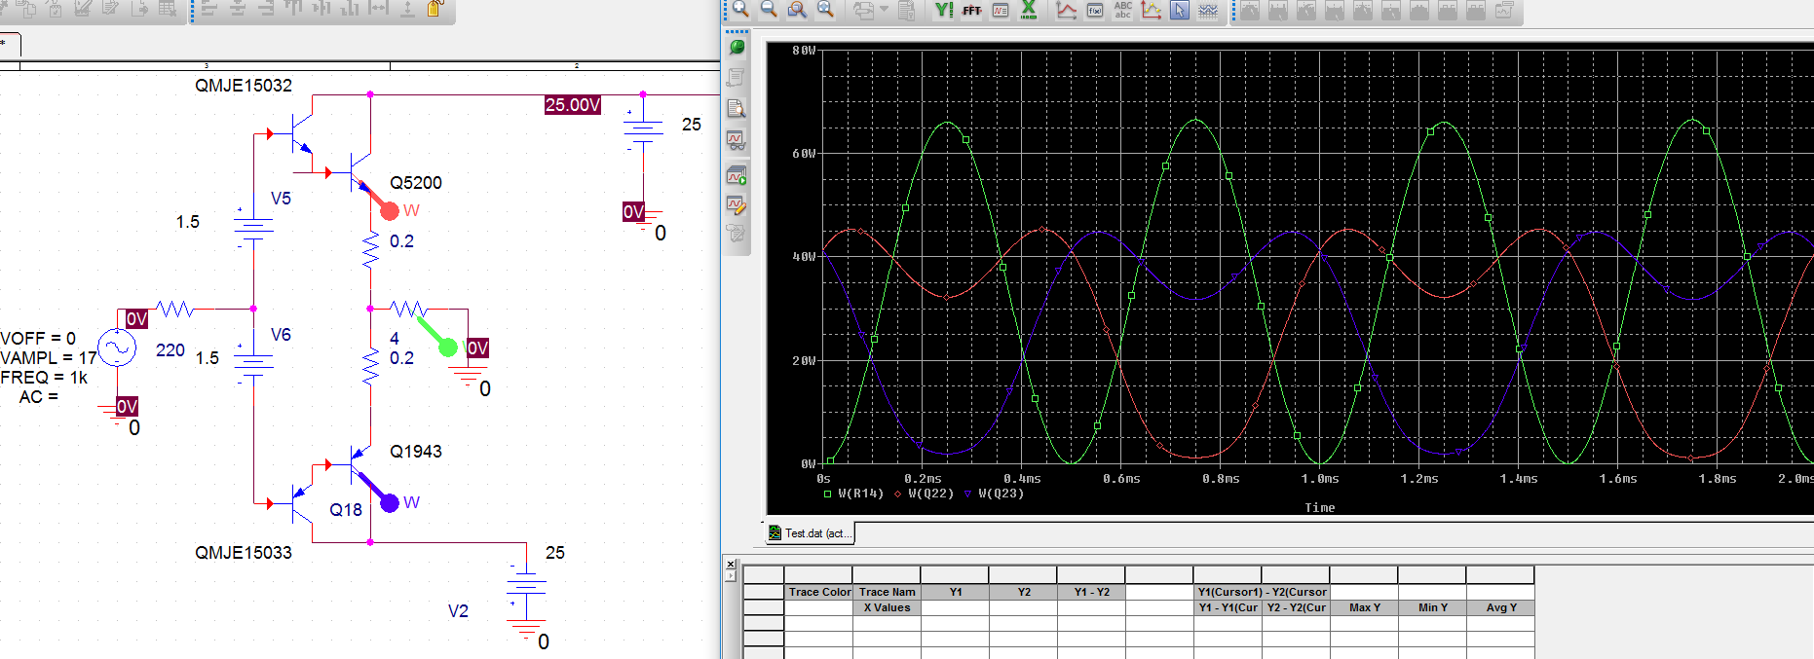This screenshot has height=659, width=1814.
Task: Select the QMJE15033 transistor label
Action: 244,553
